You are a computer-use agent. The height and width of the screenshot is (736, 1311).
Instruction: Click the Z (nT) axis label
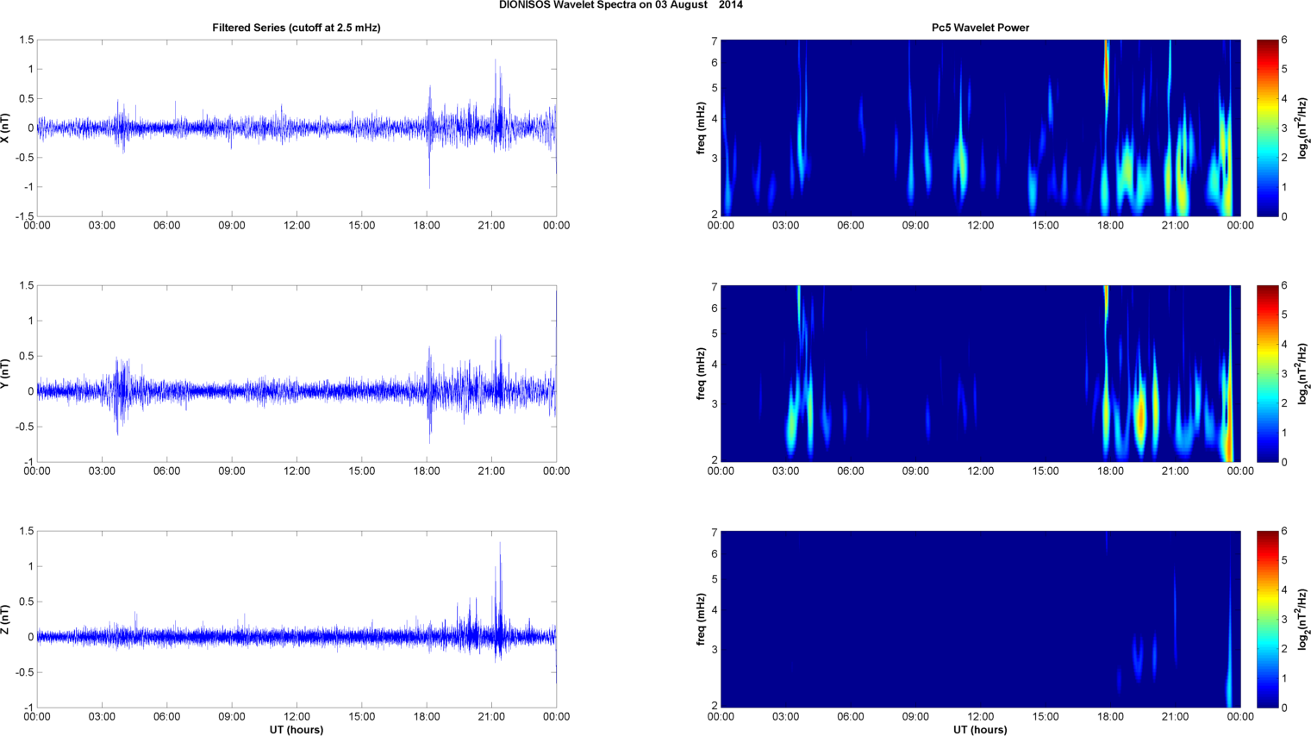[x=6, y=620]
